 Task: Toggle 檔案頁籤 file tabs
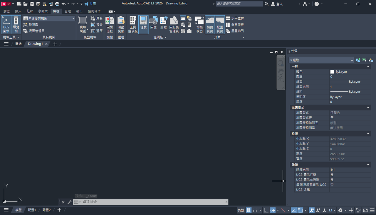tap(210, 25)
